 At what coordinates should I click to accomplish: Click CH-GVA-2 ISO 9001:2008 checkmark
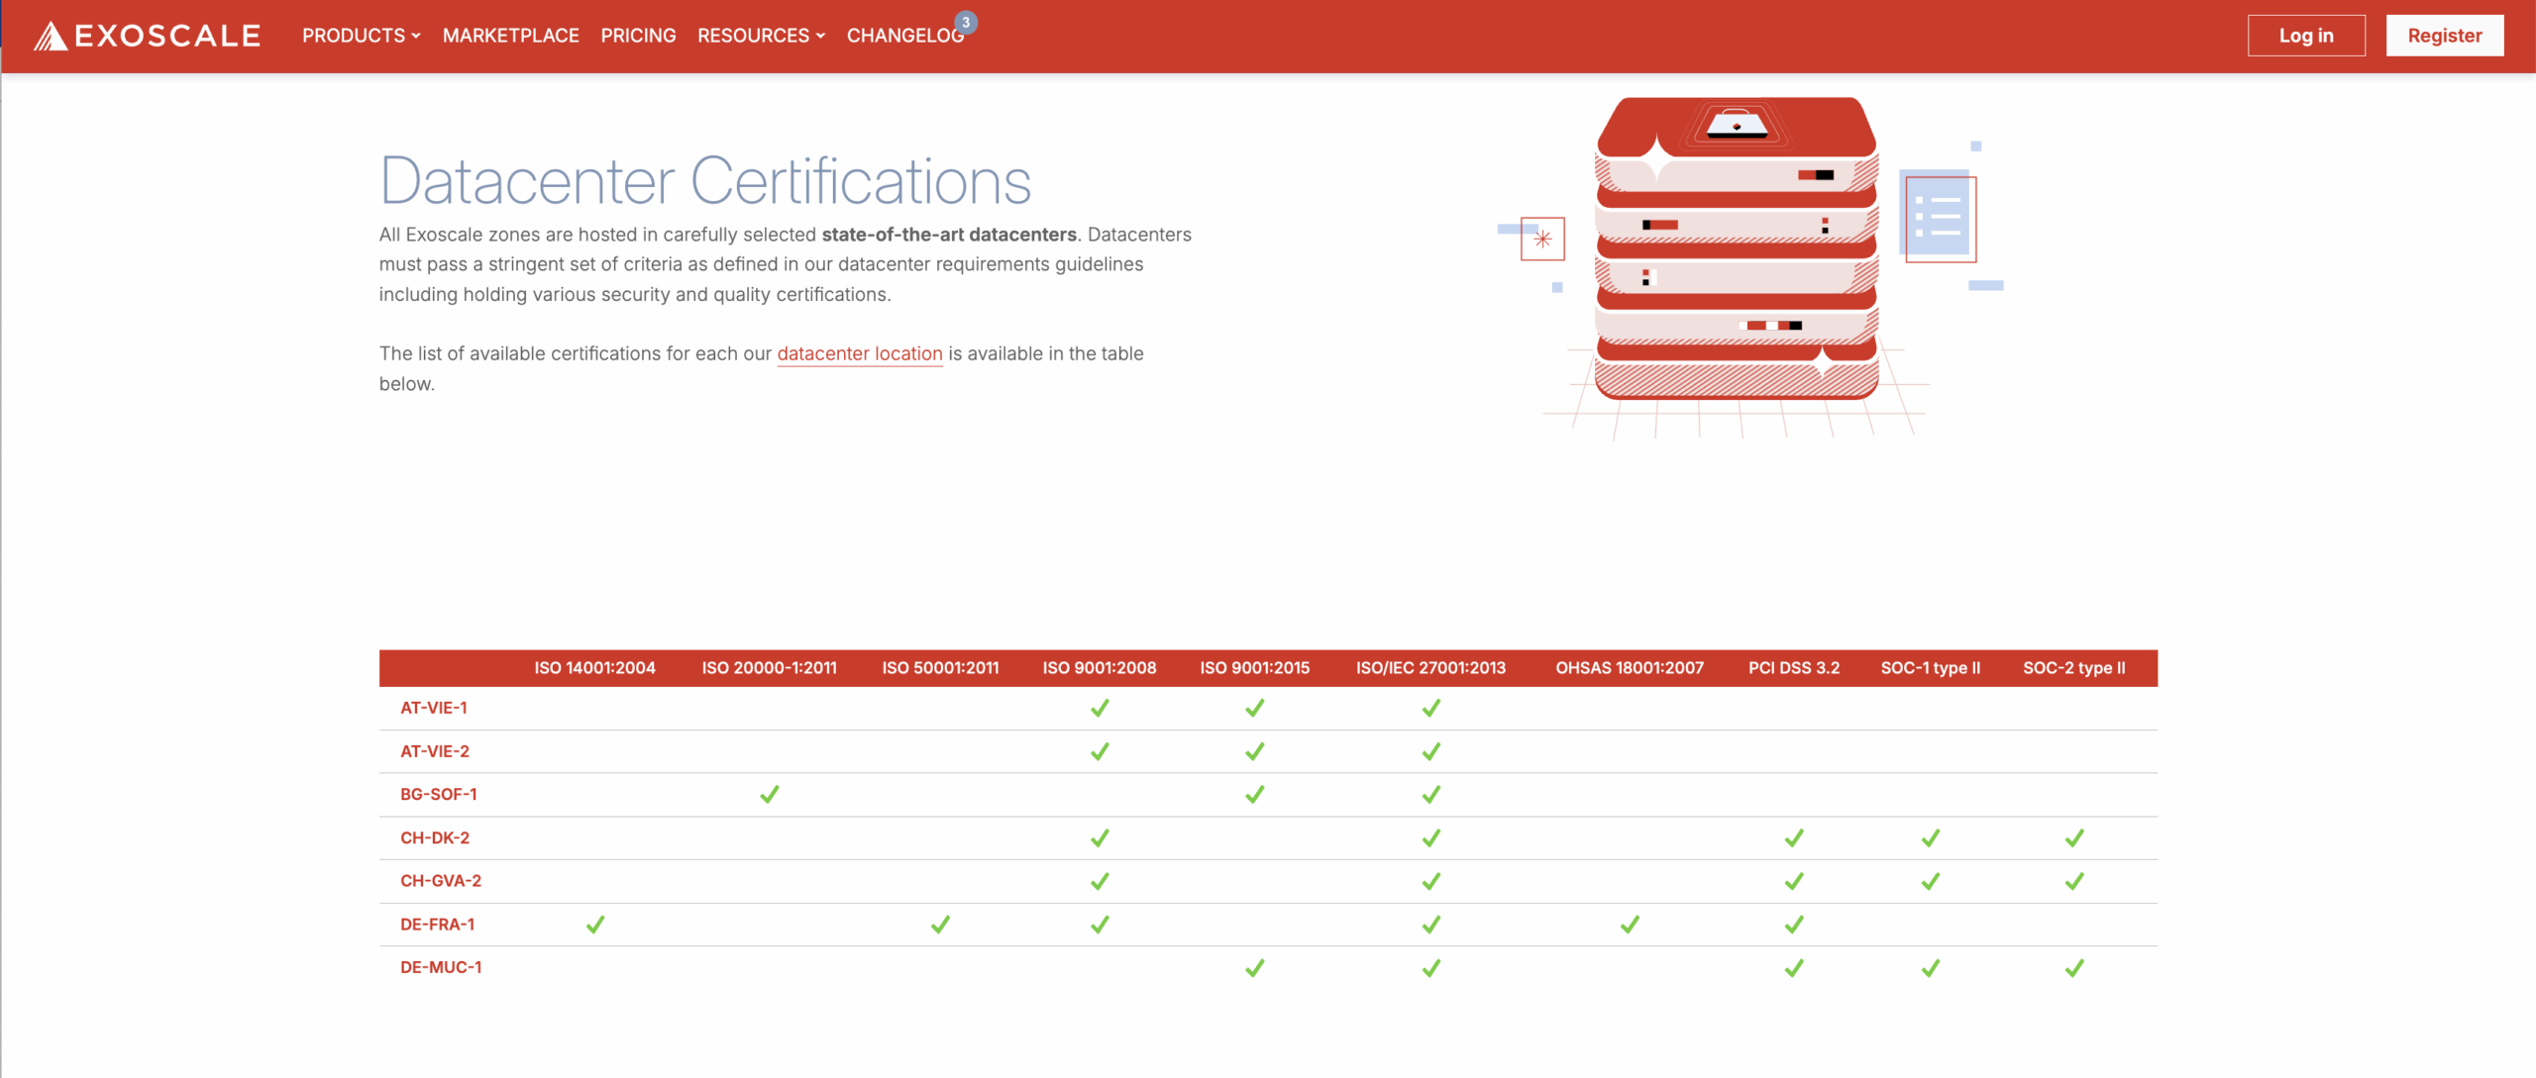tap(1100, 881)
